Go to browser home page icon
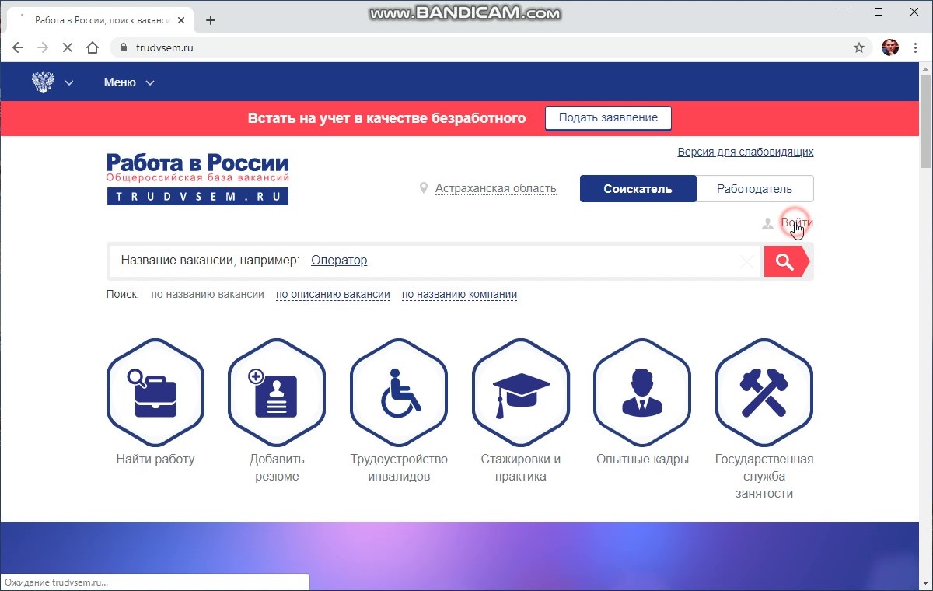Image resolution: width=933 pixels, height=591 pixels. [93, 47]
